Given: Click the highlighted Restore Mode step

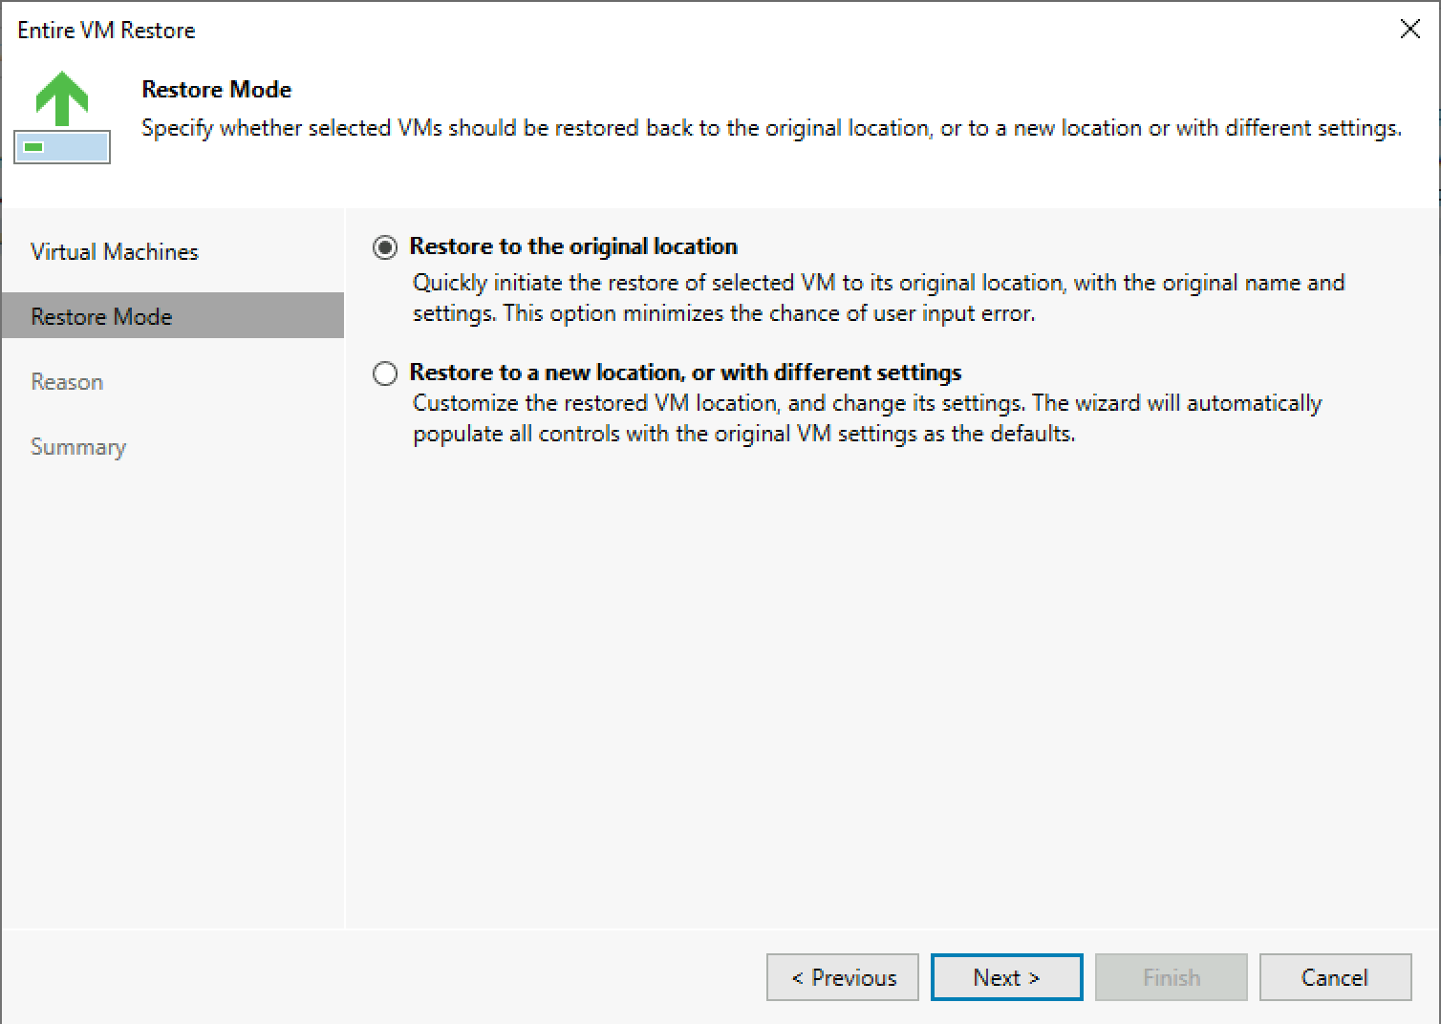Looking at the screenshot, I should [x=101, y=316].
